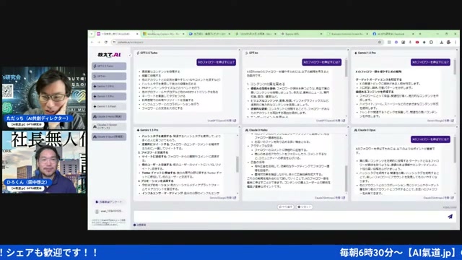Click the リセット reset button

pos(305,207)
